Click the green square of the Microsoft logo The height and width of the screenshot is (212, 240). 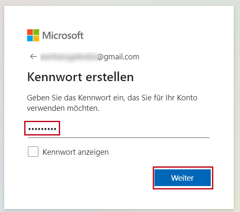pos(36,32)
